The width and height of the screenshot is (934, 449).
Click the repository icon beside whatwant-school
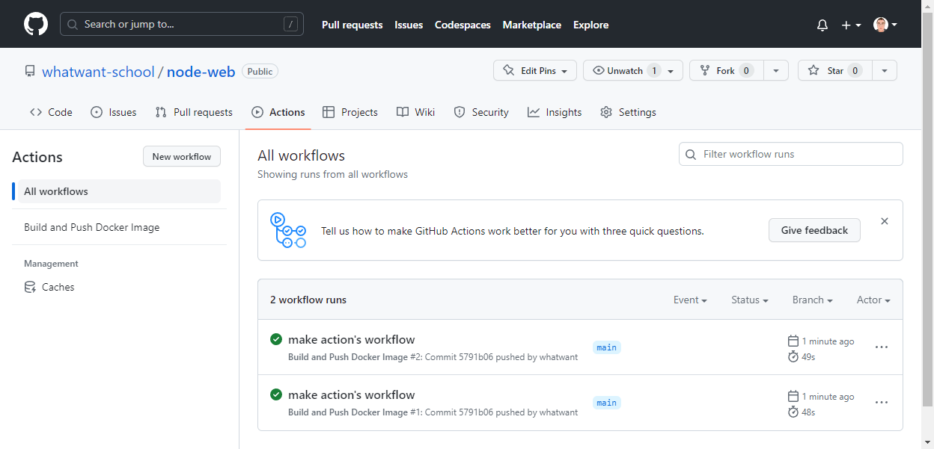tap(30, 72)
